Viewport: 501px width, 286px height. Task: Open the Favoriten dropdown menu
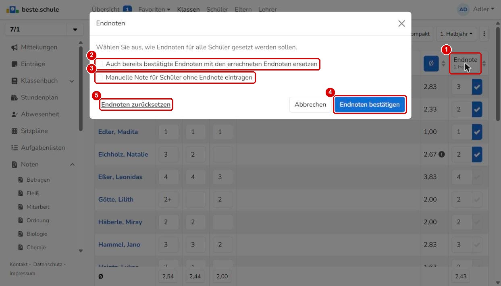coord(154,9)
